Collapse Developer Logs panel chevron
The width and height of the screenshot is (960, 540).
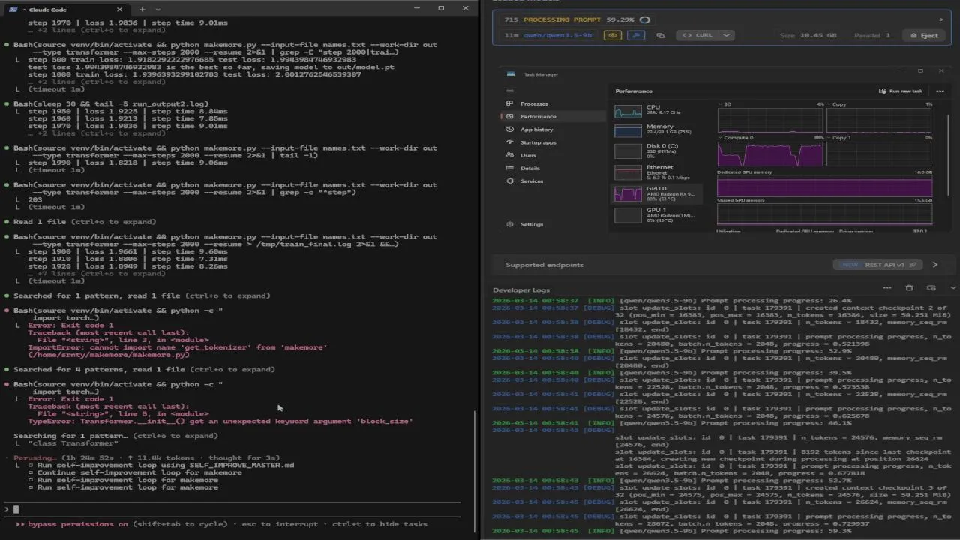pos(953,288)
